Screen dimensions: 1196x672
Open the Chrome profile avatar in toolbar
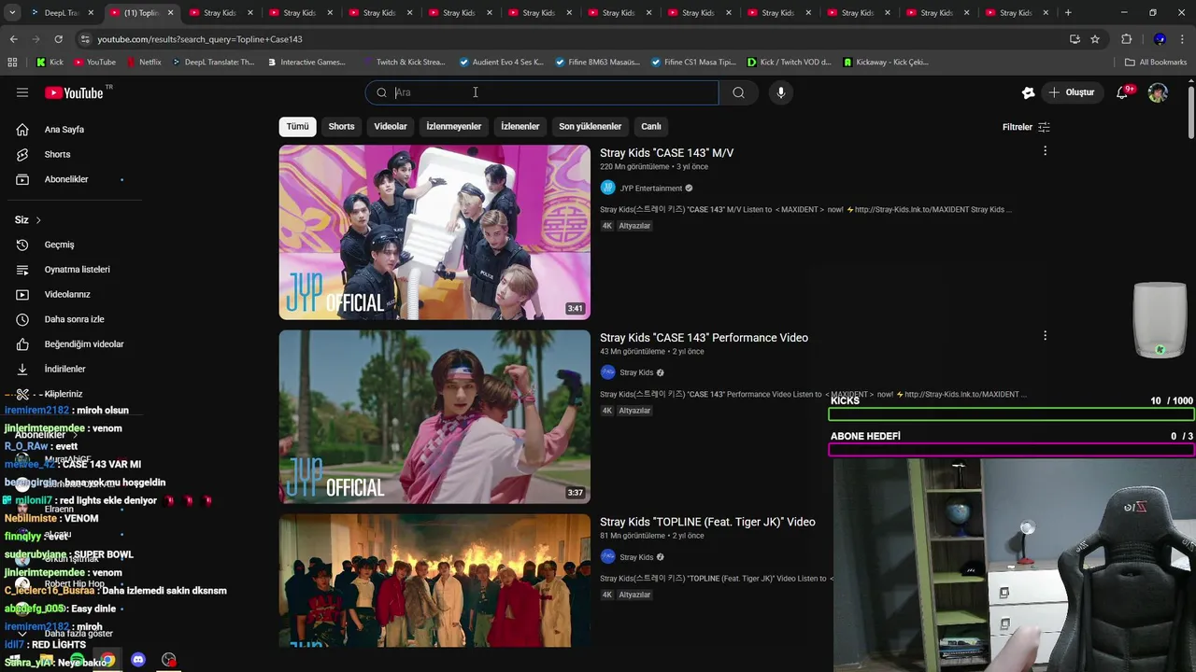[x=1160, y=39]
